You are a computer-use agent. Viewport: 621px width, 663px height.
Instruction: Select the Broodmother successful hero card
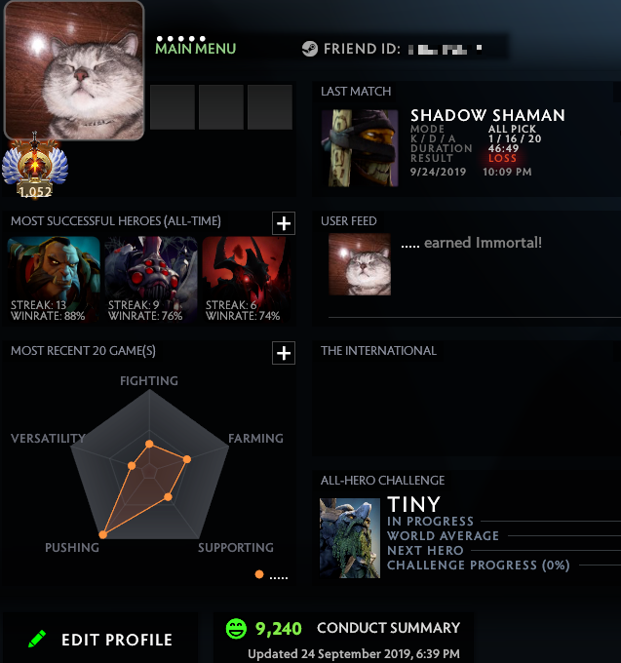click(x=151, y=280)
